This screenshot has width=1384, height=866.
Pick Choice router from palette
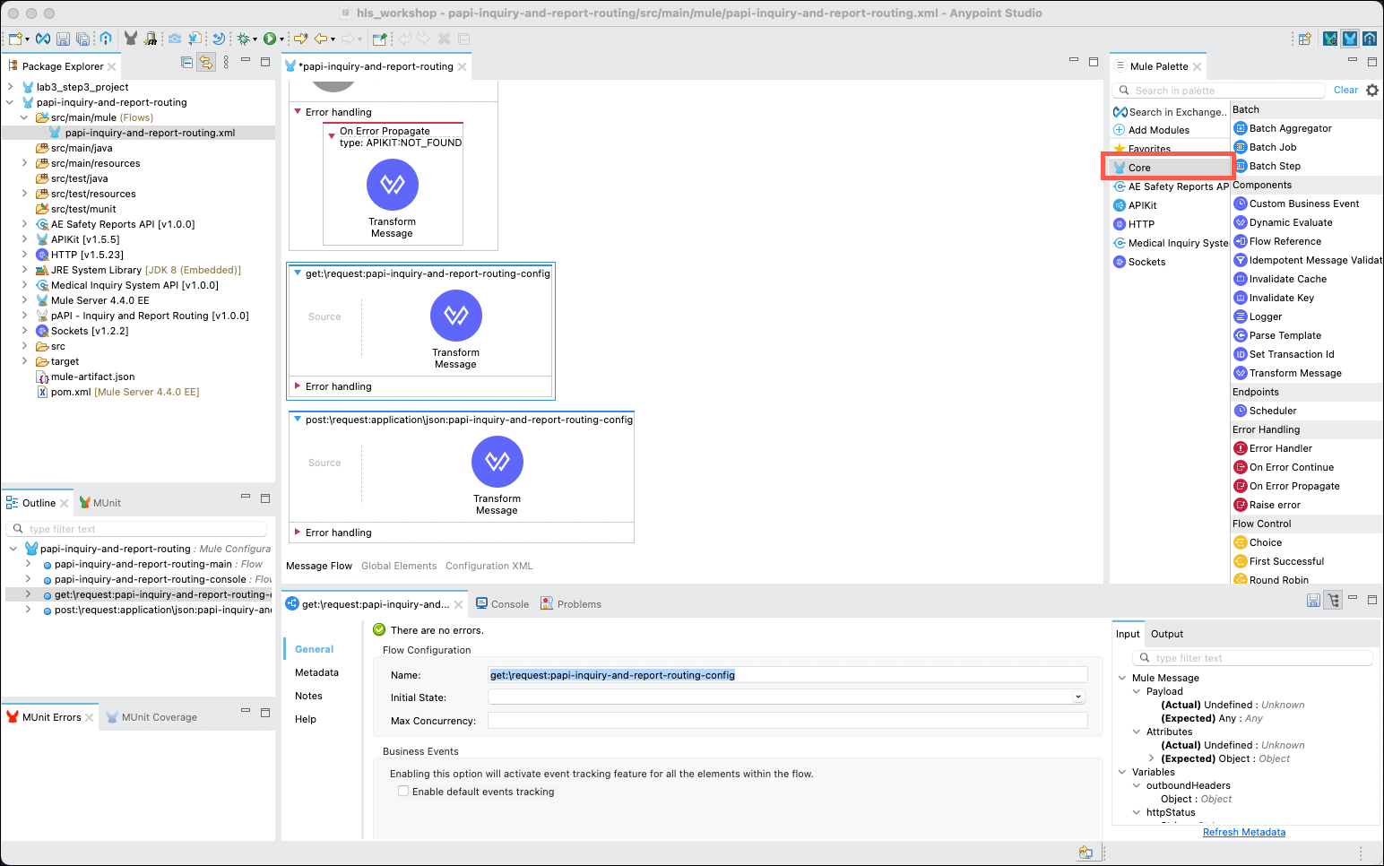[1258, 542]
